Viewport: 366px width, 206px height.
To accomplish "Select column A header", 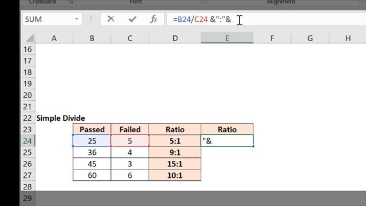I will (54, 38).
